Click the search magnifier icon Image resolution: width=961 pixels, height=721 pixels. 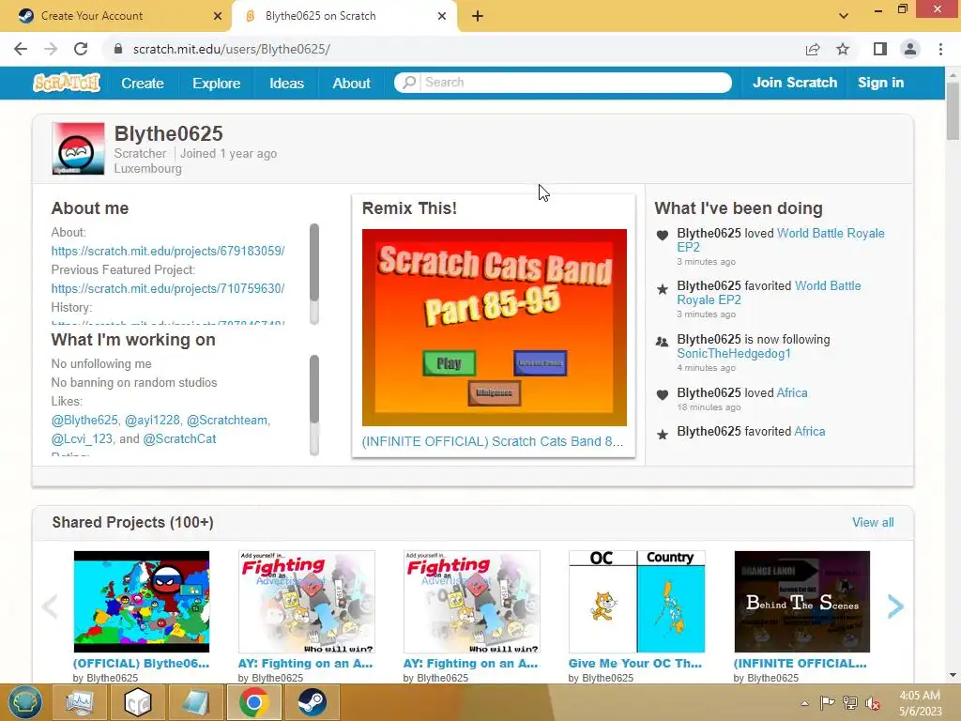click(x=409, y=83)
